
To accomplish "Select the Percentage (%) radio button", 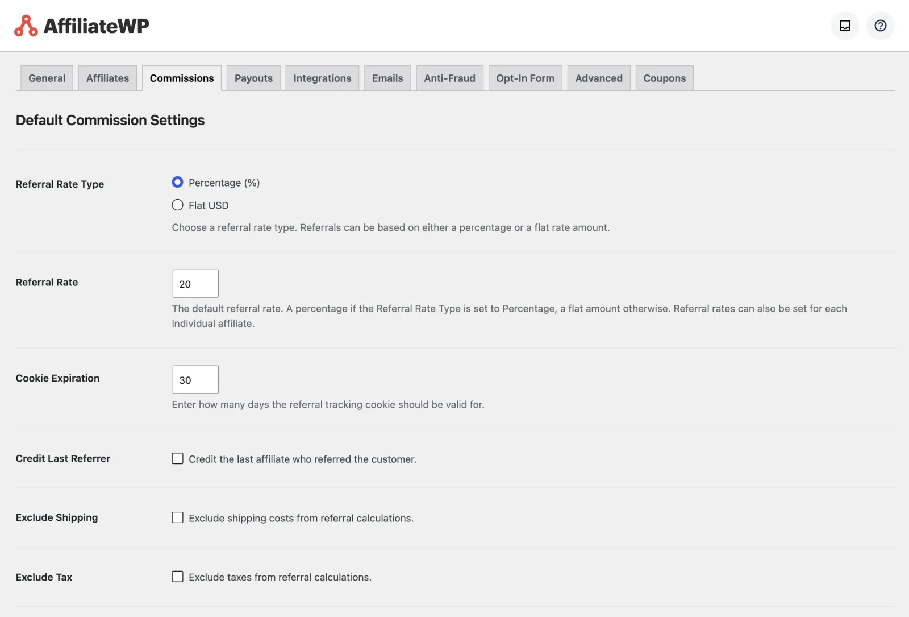I will coord(178,182).
